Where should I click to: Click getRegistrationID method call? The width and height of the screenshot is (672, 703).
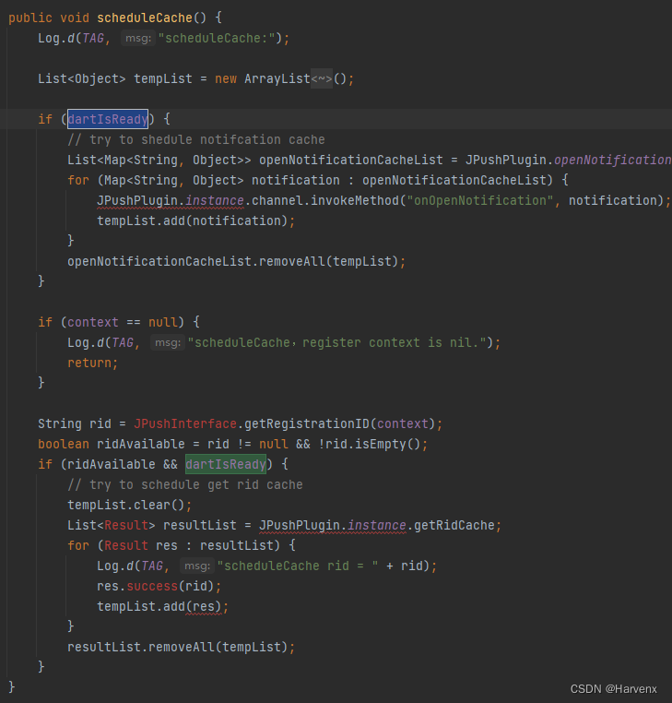306,423
